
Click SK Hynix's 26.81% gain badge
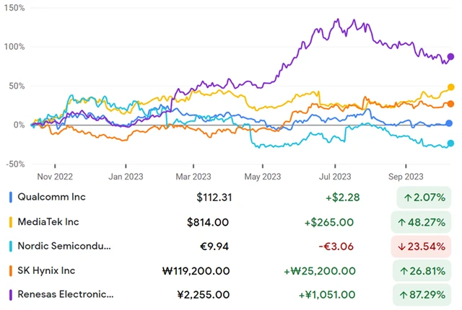point(426,270)
